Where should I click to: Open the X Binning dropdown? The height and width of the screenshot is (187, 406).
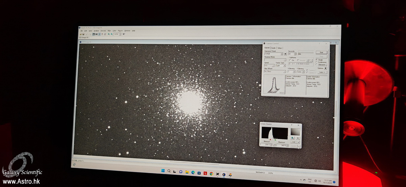click(x=294, y=72)
